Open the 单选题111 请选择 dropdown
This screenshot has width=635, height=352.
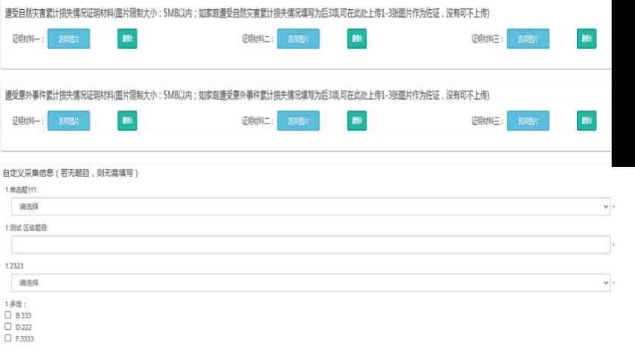[311, 206]
